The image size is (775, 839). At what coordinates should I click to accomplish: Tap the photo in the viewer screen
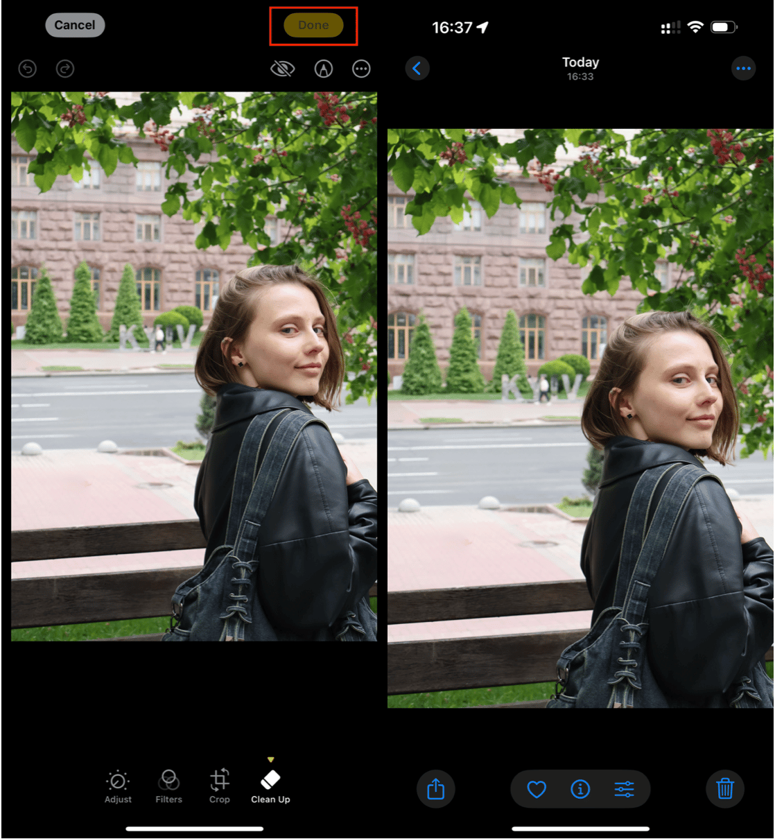coord(580,418)
